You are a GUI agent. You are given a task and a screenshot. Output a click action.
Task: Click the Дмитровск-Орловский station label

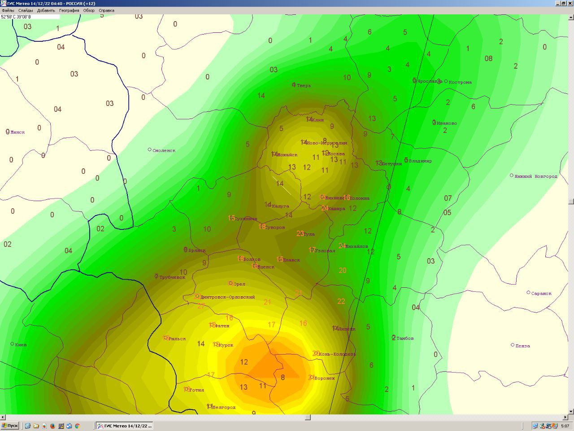point(227,297)
